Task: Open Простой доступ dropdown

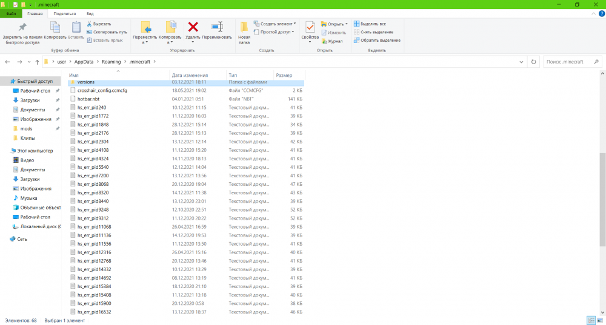Action: pyautogui.click(x=274, y=32)
